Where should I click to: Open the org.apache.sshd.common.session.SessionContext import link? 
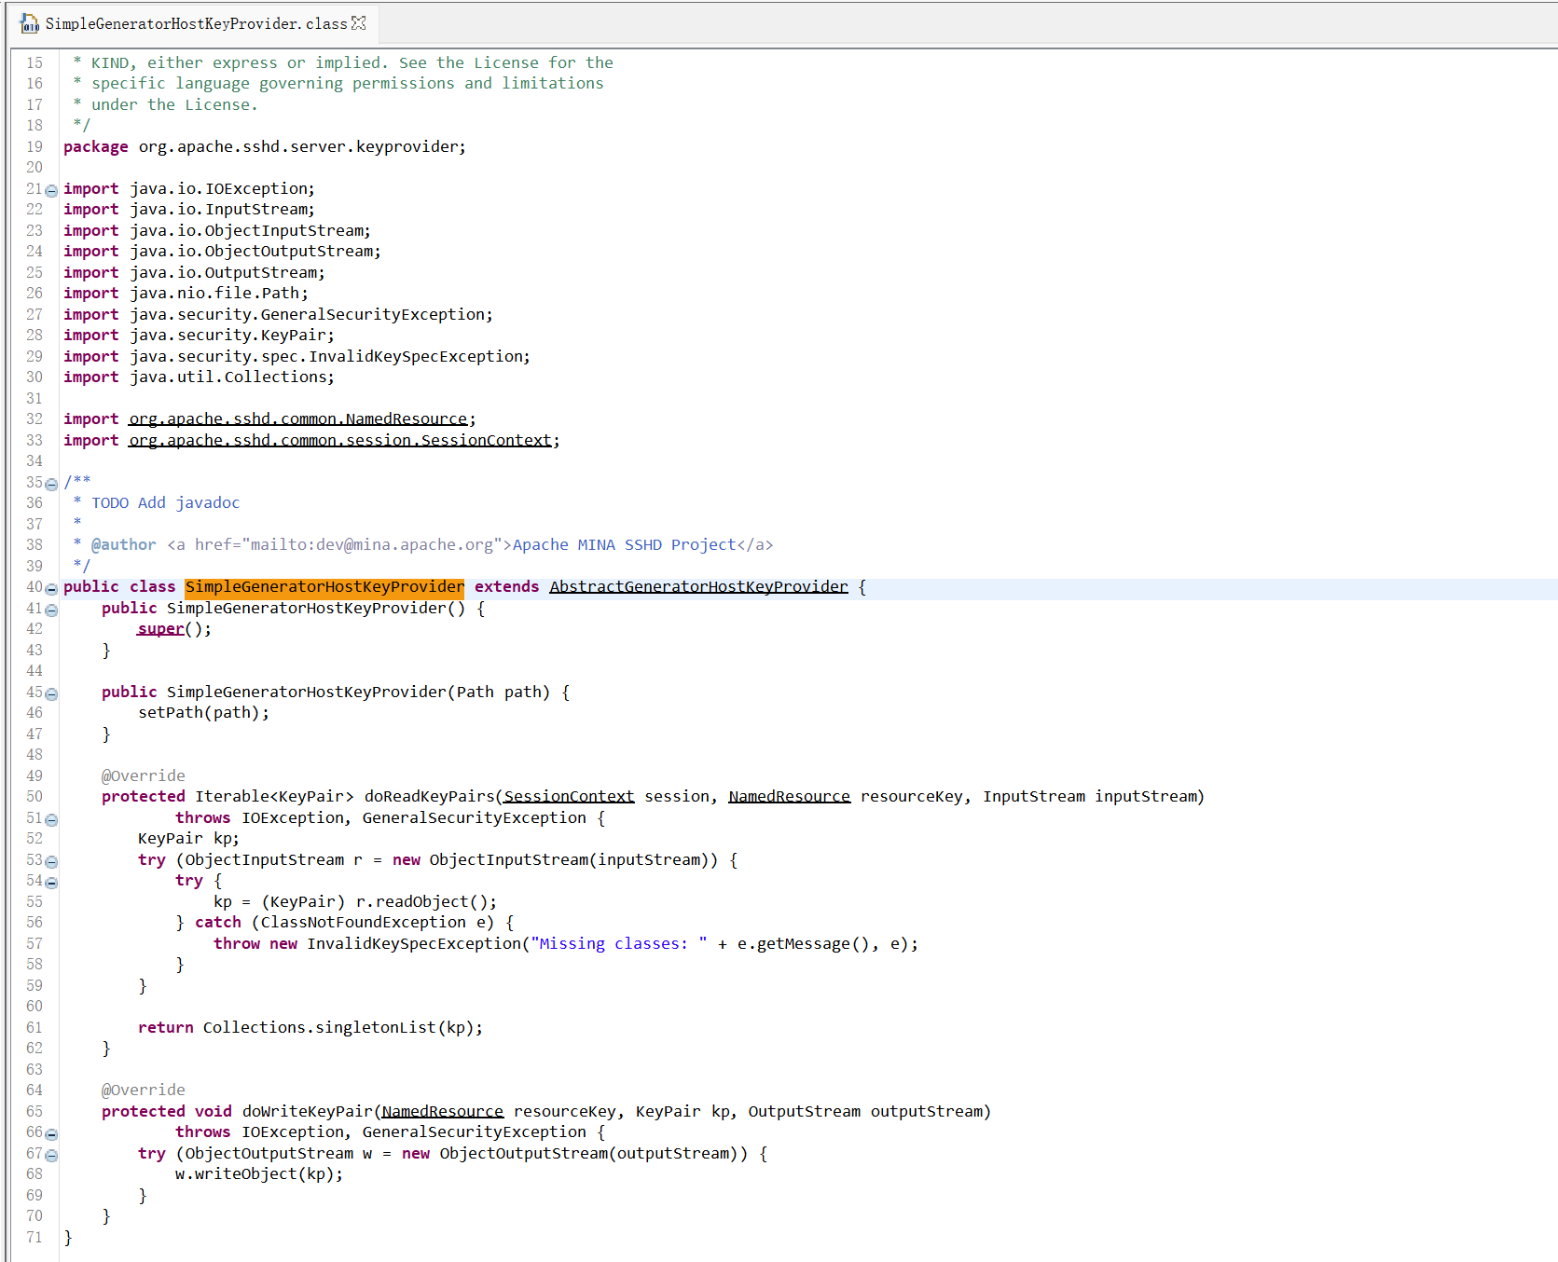(340, 440)
